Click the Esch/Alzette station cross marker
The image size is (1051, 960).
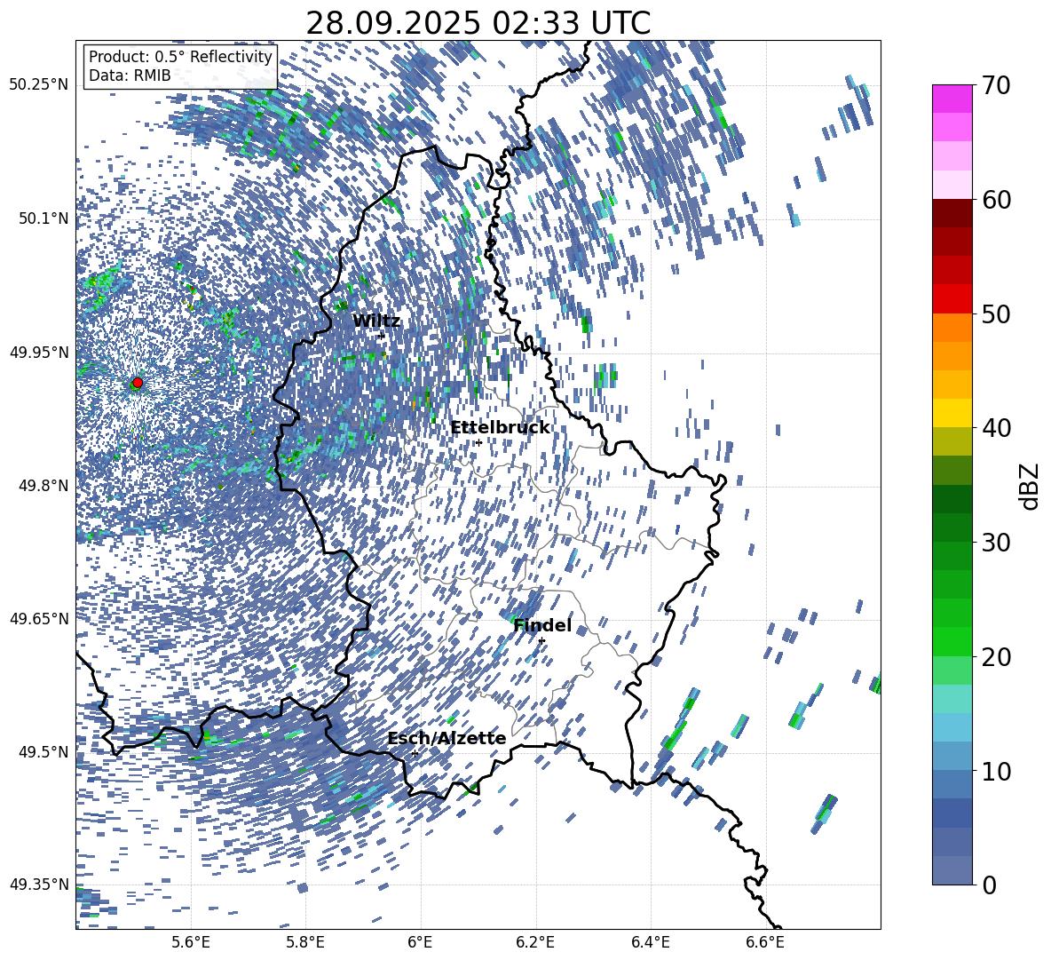(415, 753)
